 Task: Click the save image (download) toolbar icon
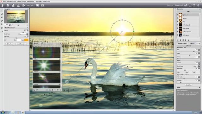[18, 5]
